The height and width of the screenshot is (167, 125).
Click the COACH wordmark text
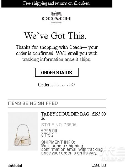click(x=56, y=19)
